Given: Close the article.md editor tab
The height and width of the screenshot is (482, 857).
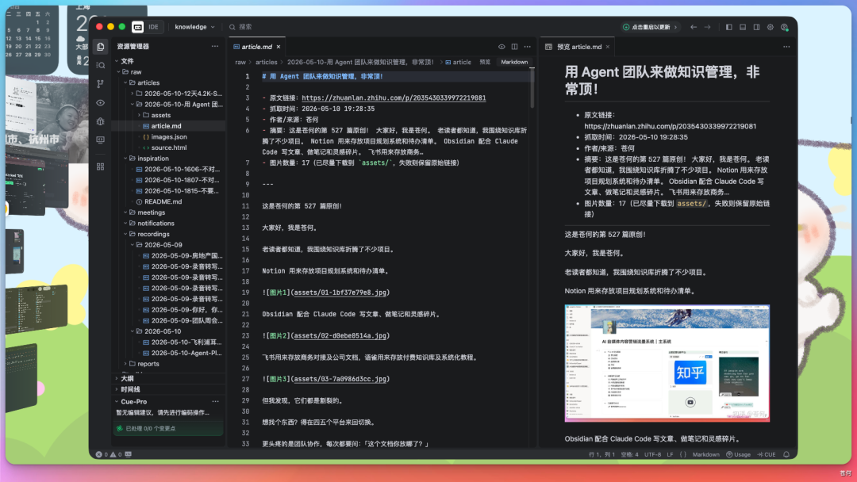Looking at the screenshot, I should click(x=279, y=47).
